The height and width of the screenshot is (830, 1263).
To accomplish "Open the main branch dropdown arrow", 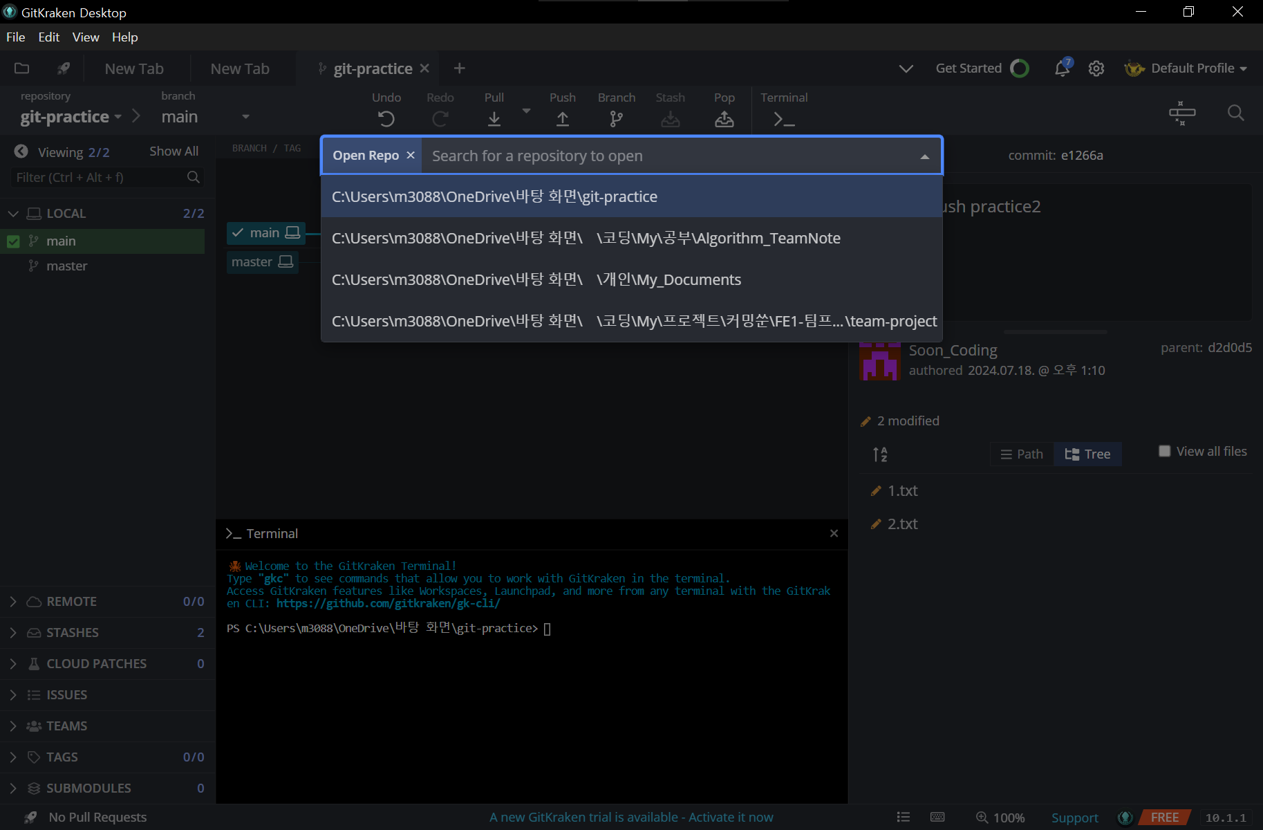I will click(x=245, y=117).
